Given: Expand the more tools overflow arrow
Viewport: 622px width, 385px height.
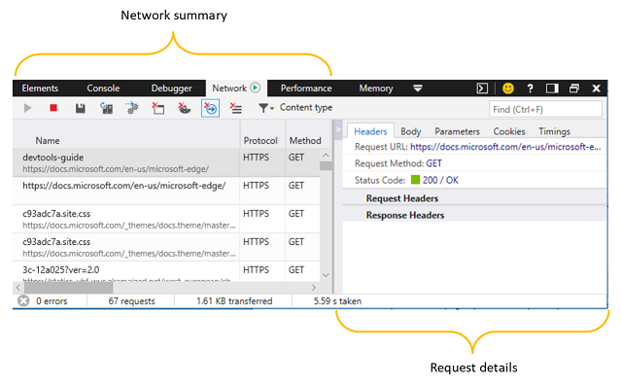Looking at the screenshot, I should click(x=418, y=88).
